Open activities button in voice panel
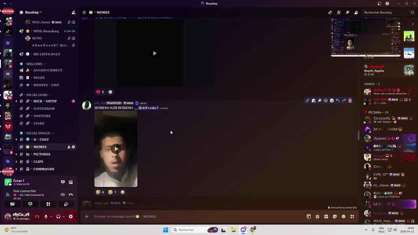Screen dimensions: 418x235 pyautogui.click(x=48, y=204)
